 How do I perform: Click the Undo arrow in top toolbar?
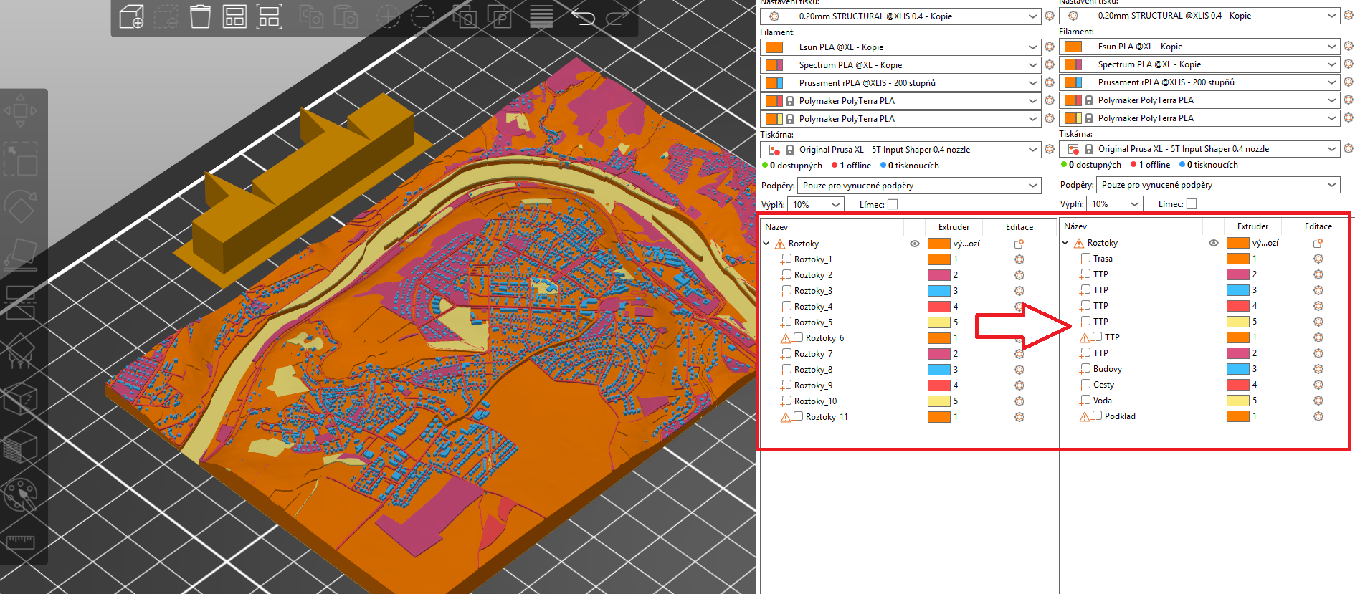583,16
